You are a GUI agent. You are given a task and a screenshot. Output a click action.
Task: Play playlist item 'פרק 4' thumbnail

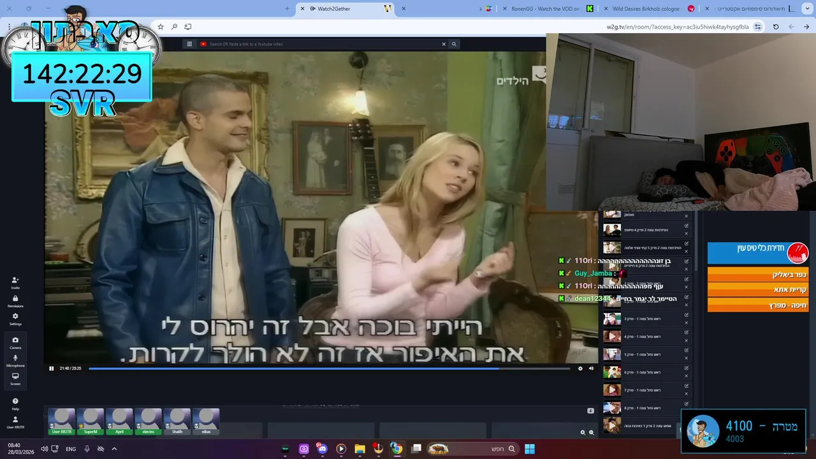point(612,337)
